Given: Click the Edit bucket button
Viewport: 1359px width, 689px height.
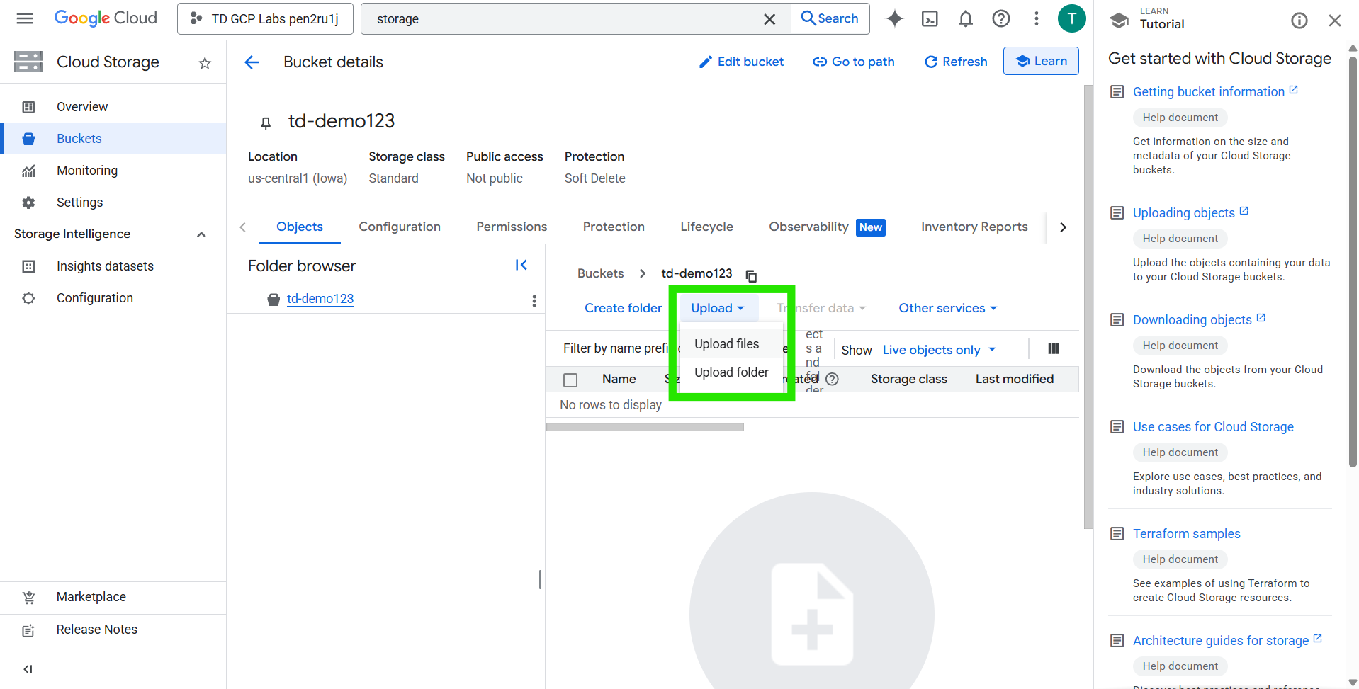Looking at the screenshot, I should coord(741,62).
